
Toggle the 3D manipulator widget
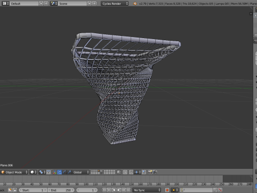pyautogui.click(x=55, y=172)
